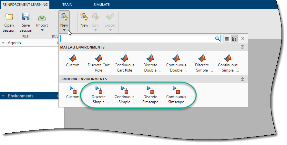The height and width of the screenshot is (145, 287).
Task: Select the MATLAB Continuous Simple environment
Action: tap(228, 63)
